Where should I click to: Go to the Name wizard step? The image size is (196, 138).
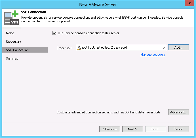coord(10,33)
